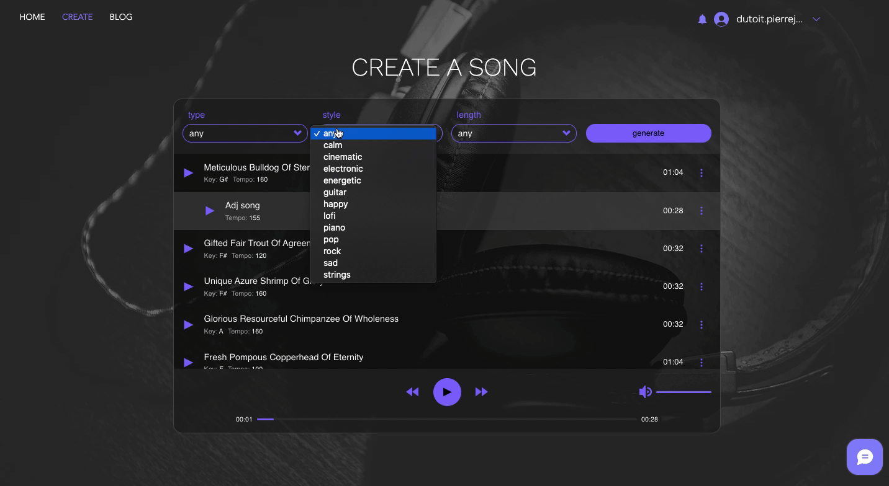
Task: Play Fresh Pompous Copperhead Of Eternity
Action: click(x=189, y=362)
